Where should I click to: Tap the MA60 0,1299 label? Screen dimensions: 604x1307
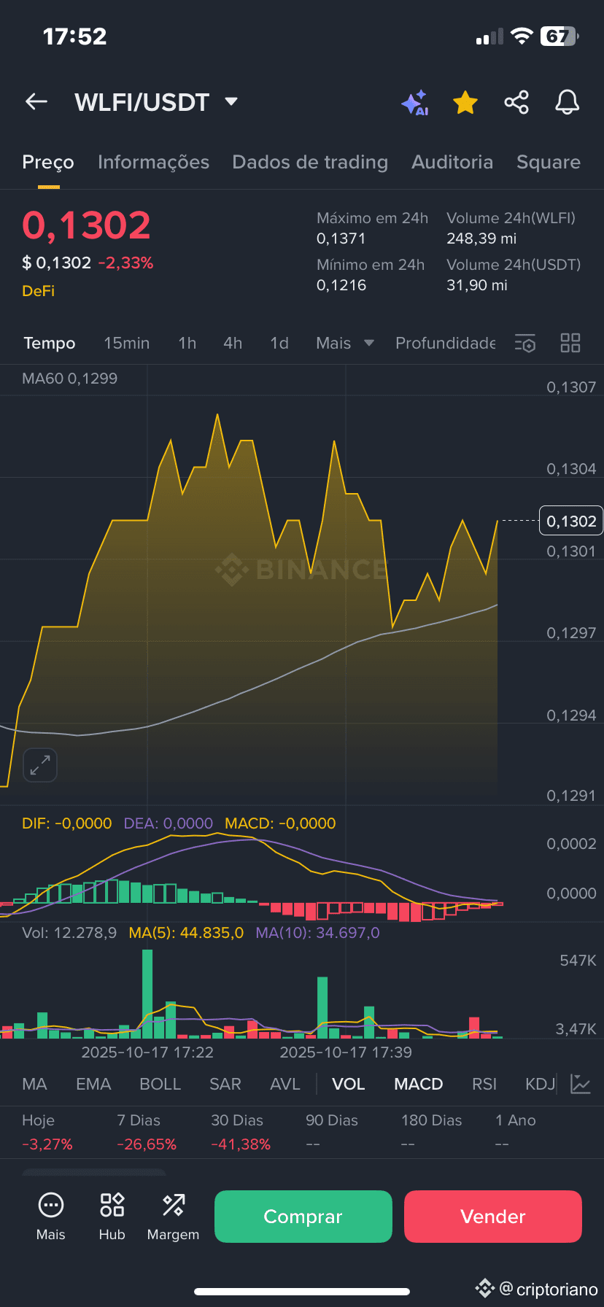click(x=70, y=379)
